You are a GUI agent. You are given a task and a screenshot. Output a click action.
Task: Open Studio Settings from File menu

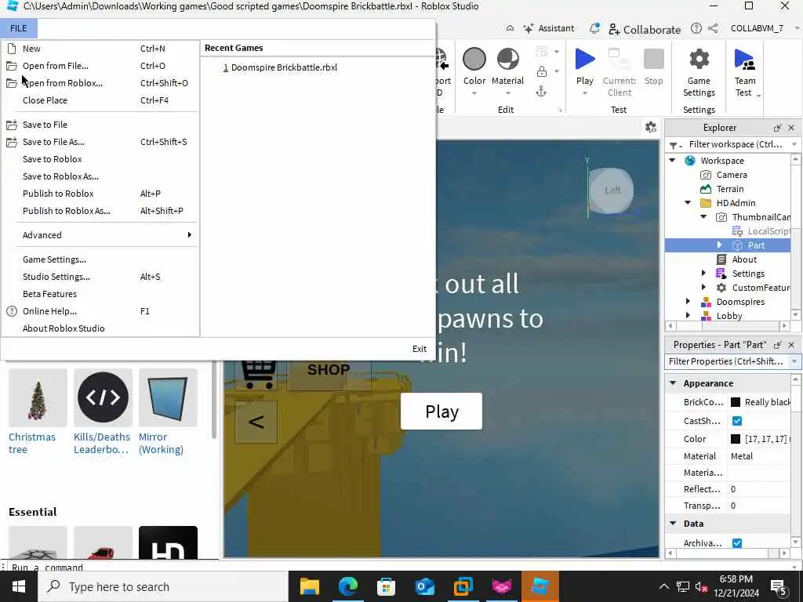[101, 277]
